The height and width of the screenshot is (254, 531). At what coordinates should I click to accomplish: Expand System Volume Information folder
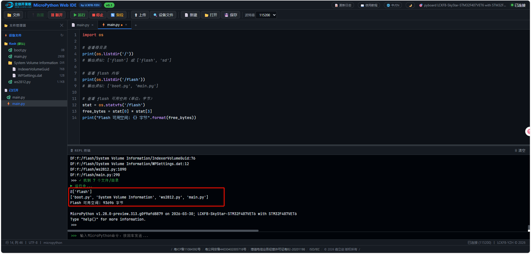(36, 63)
